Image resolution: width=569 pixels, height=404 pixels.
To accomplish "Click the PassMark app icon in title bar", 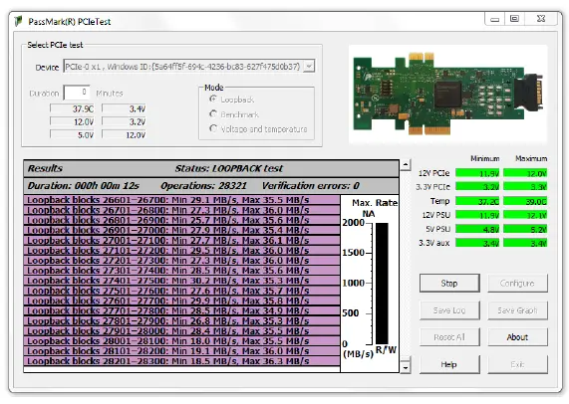I will click(x=18, y=21).
